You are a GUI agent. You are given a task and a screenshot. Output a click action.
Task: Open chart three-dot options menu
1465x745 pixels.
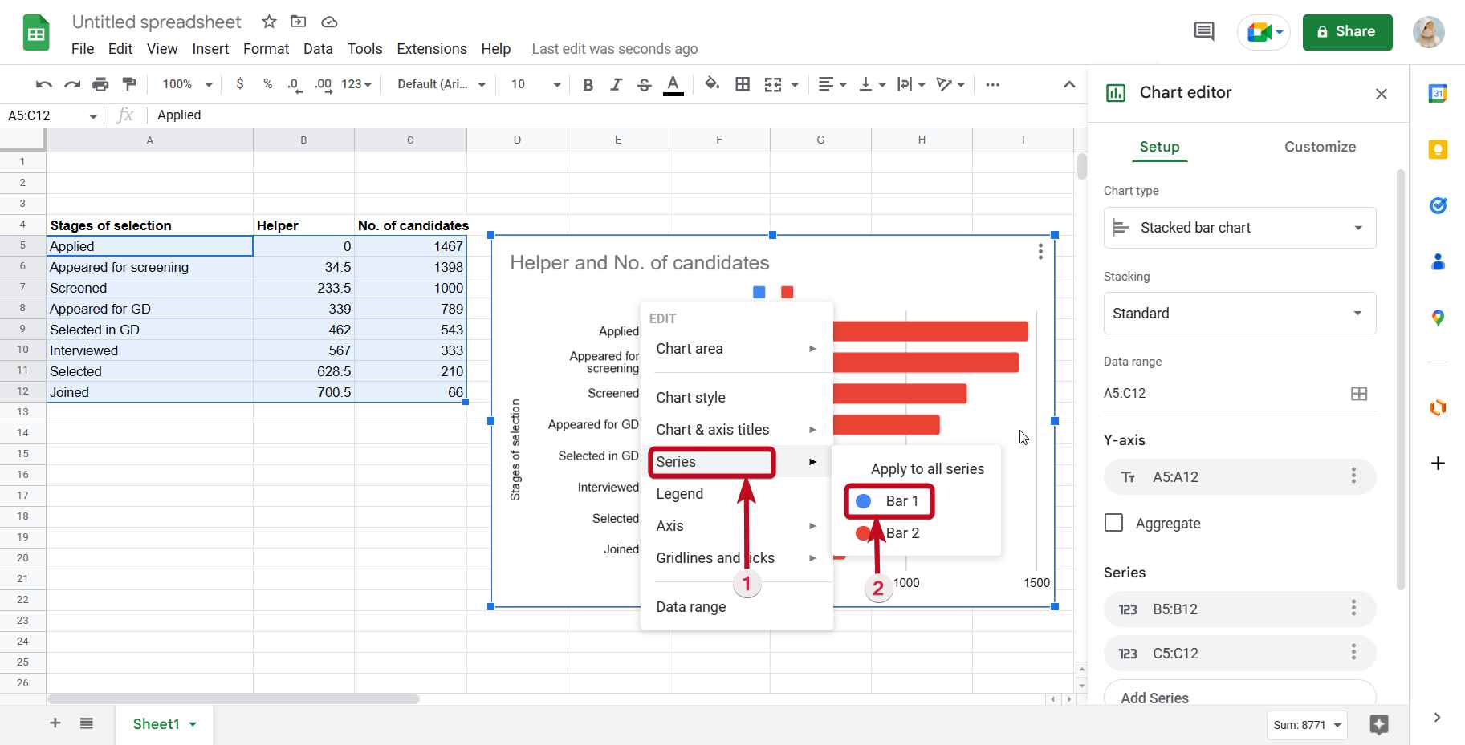coord(1040,252)
